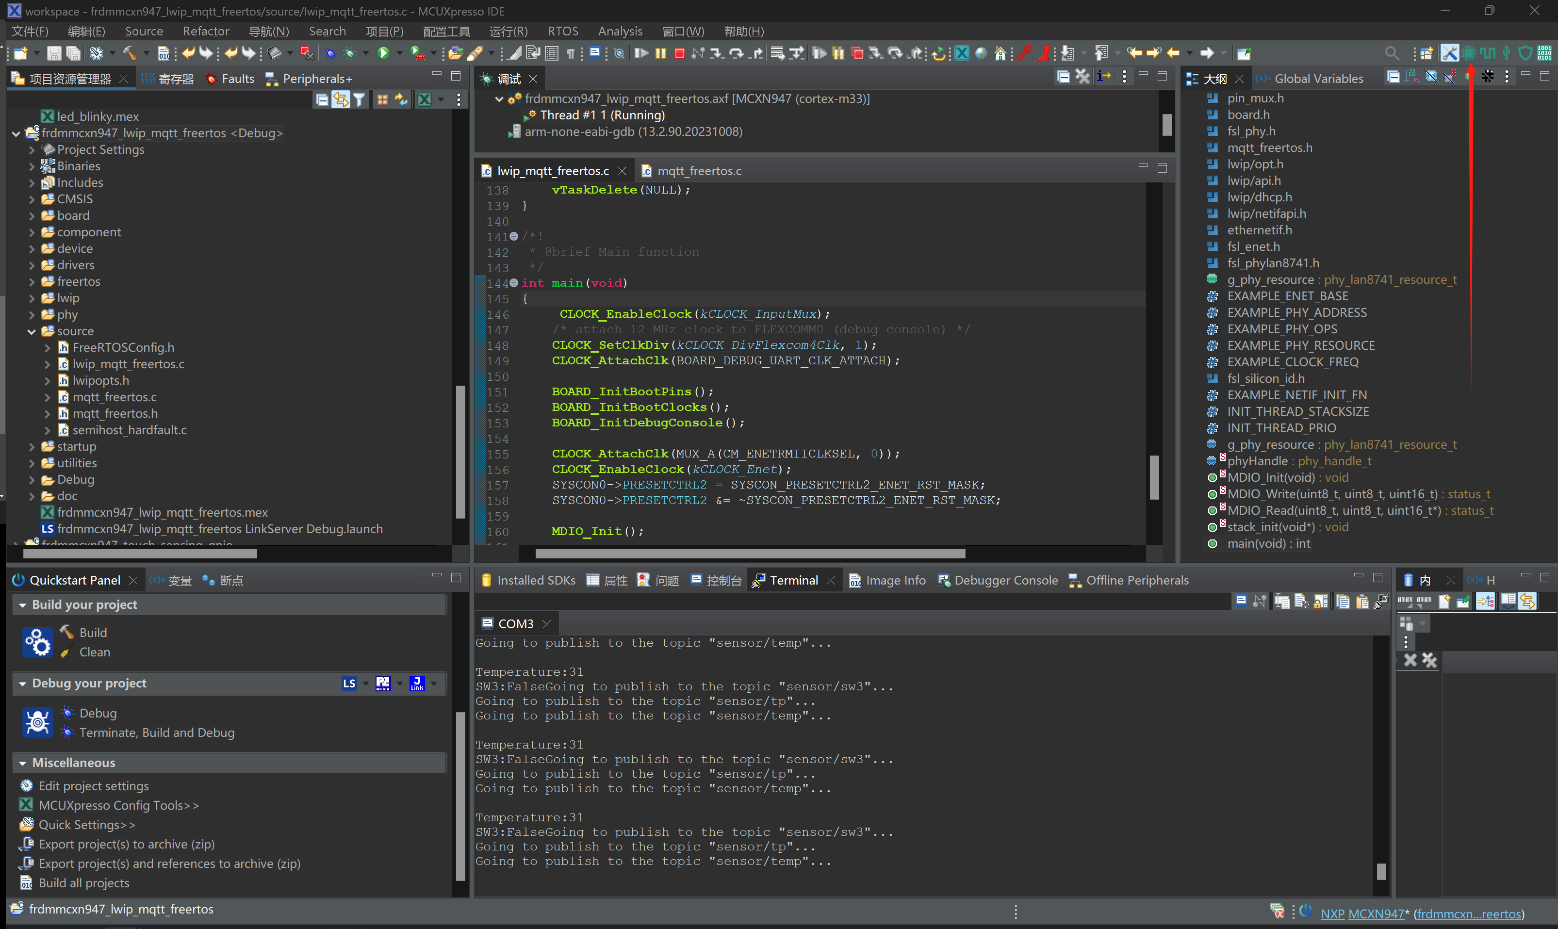The image size is (1558, 929).
Task: Open the Analysis menu
Action: (620, 32)
